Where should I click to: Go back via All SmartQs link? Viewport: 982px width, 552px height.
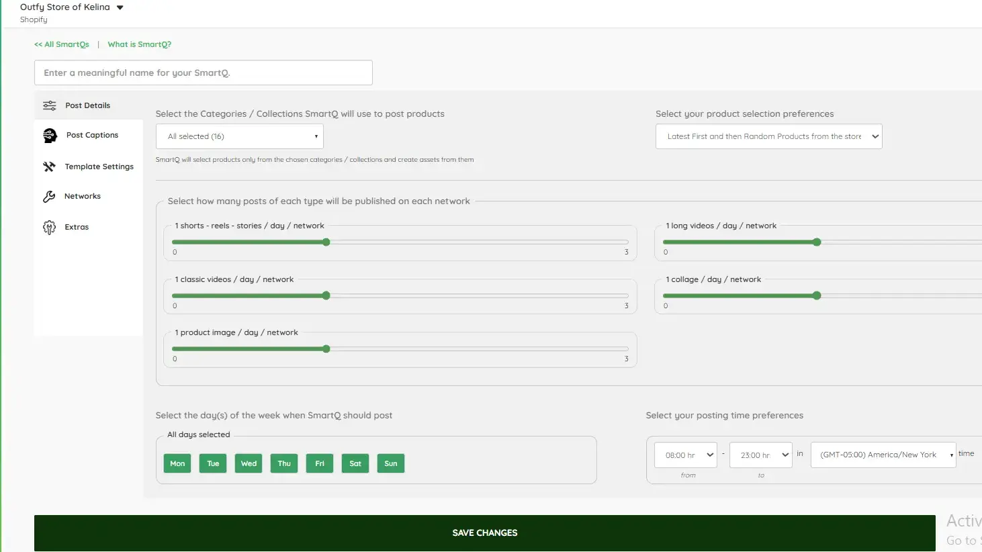pos(62,44)
